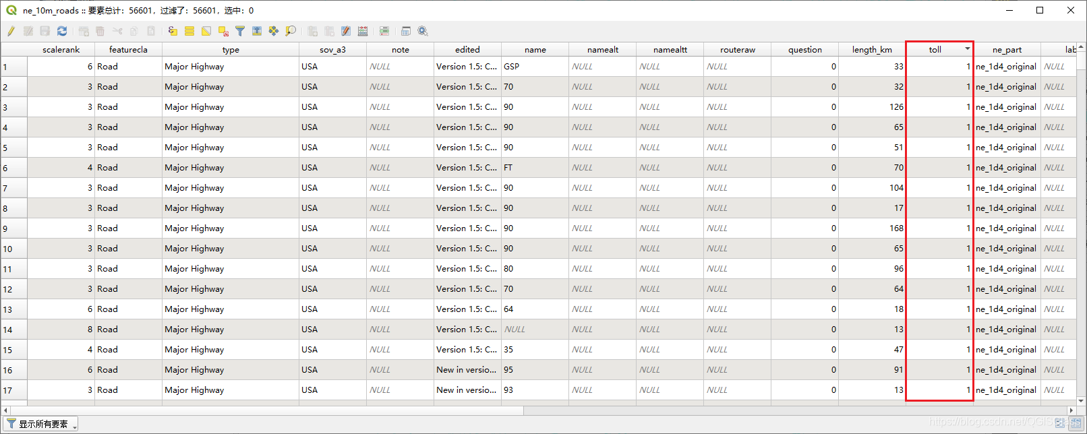
Task: Reload the attribute table
Action: coord(62,31)
